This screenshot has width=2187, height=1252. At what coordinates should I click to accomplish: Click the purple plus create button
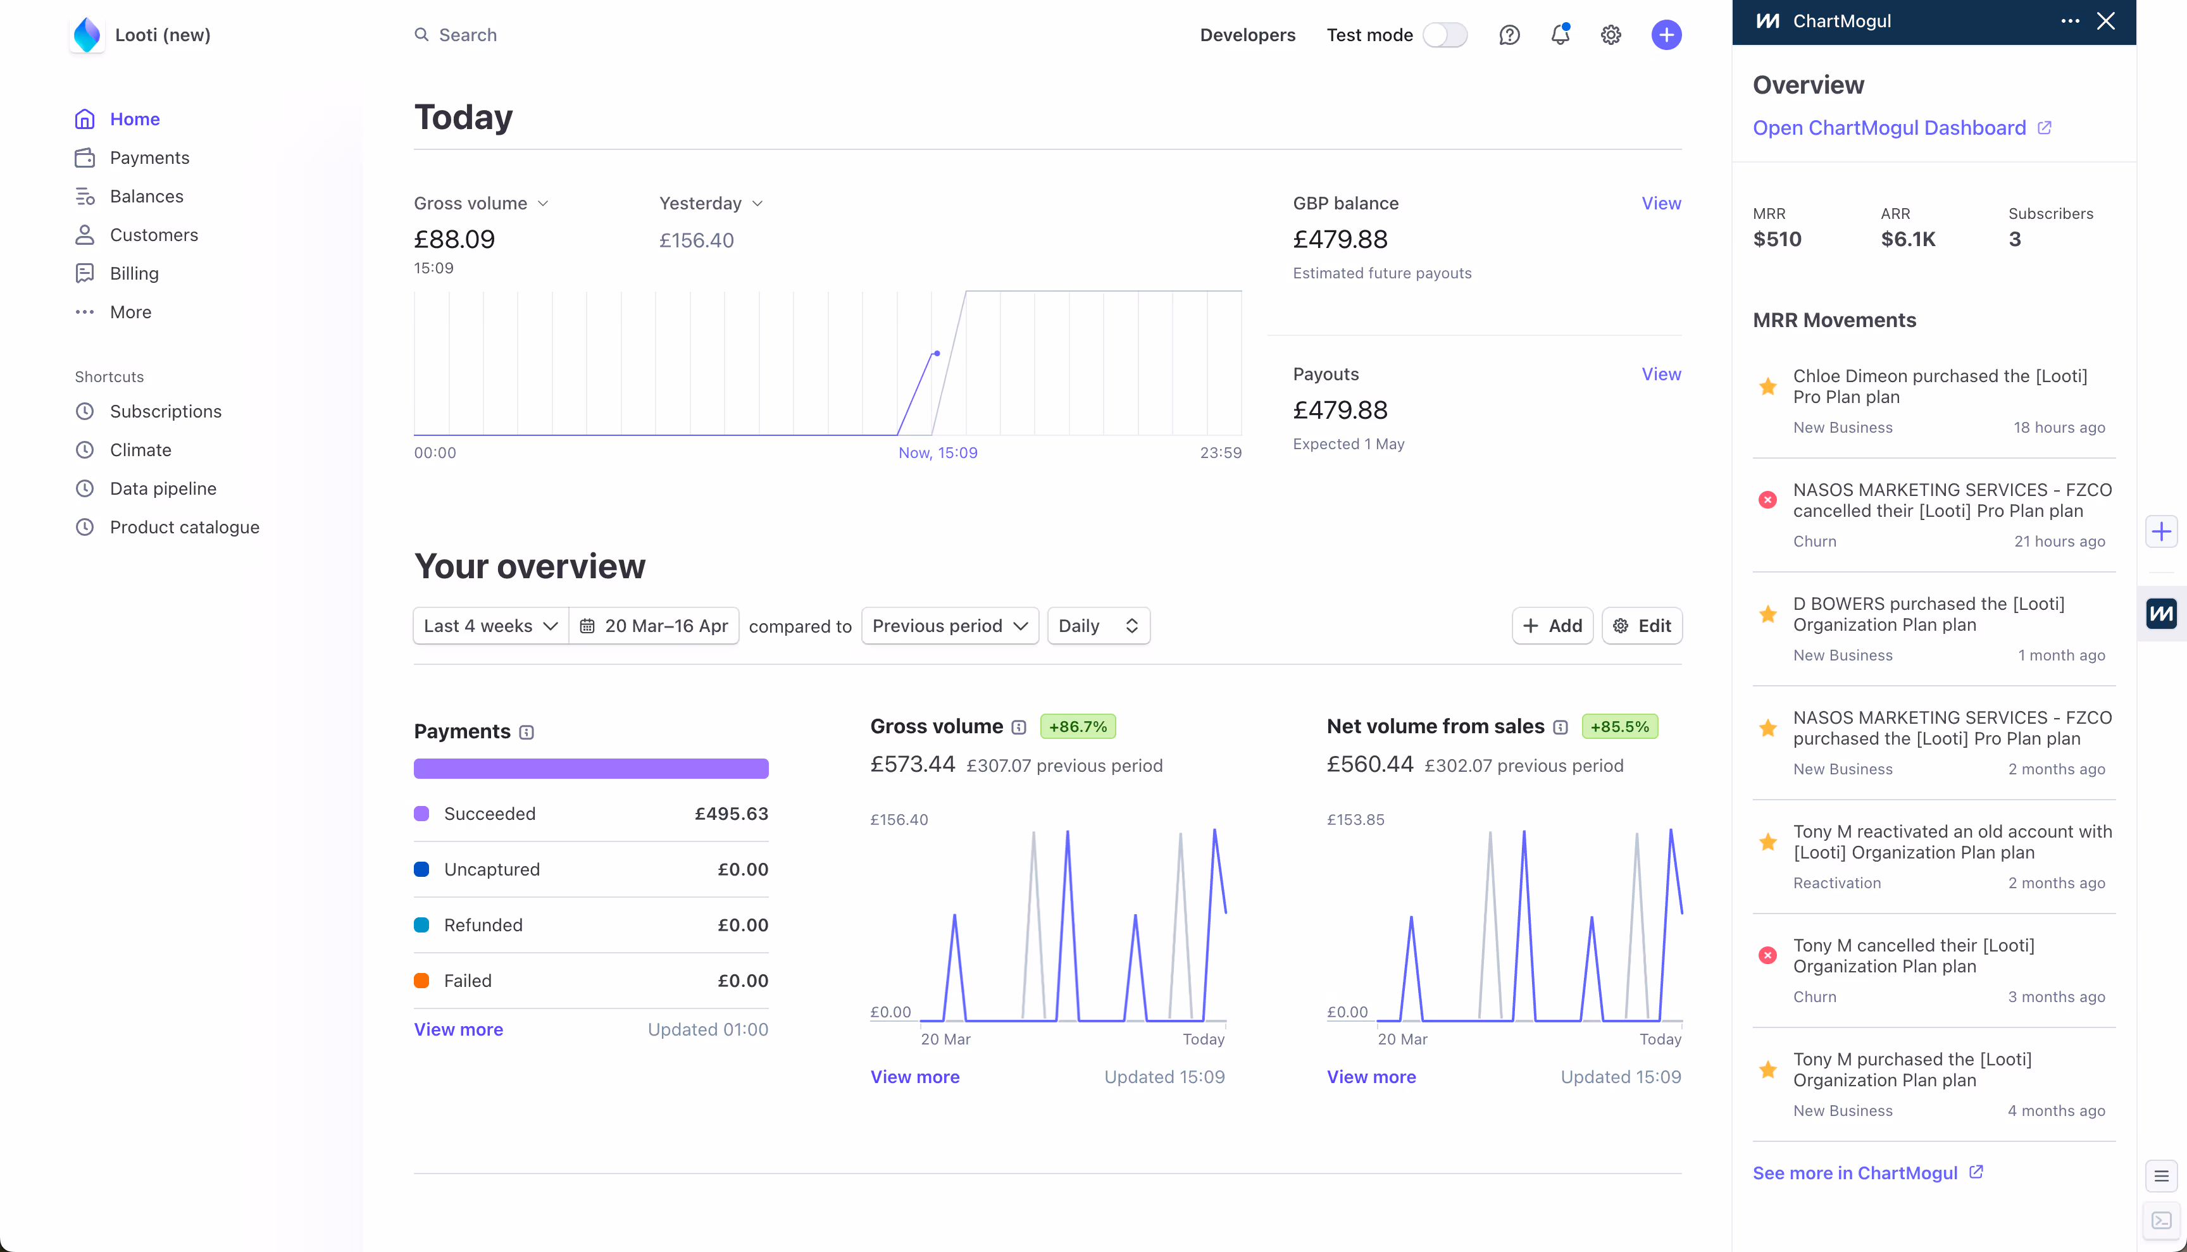point(1666,35)
